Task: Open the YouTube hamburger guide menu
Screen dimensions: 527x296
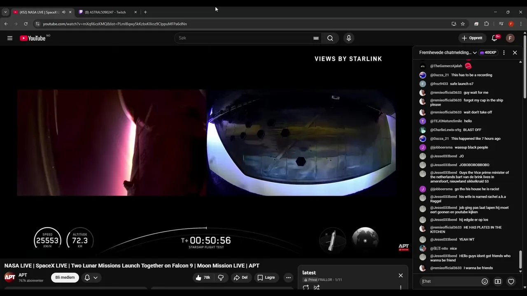Action: 10,38
